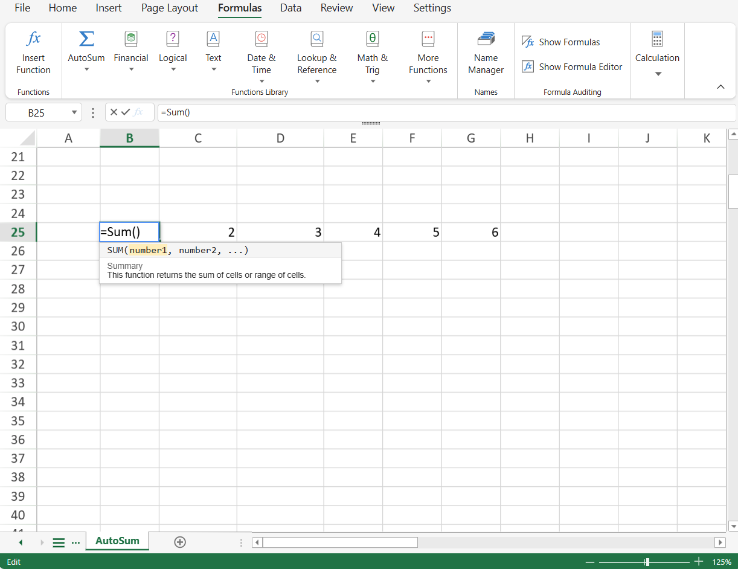Open the Data ribbon tab
738x569 pixels.
click(290, 8)
